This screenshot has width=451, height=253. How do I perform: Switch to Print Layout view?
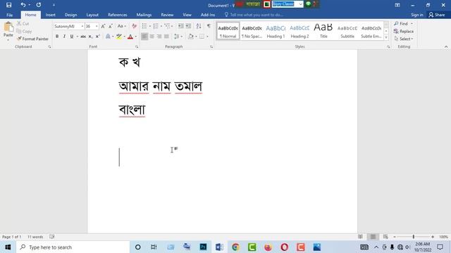tap(373, 237)
